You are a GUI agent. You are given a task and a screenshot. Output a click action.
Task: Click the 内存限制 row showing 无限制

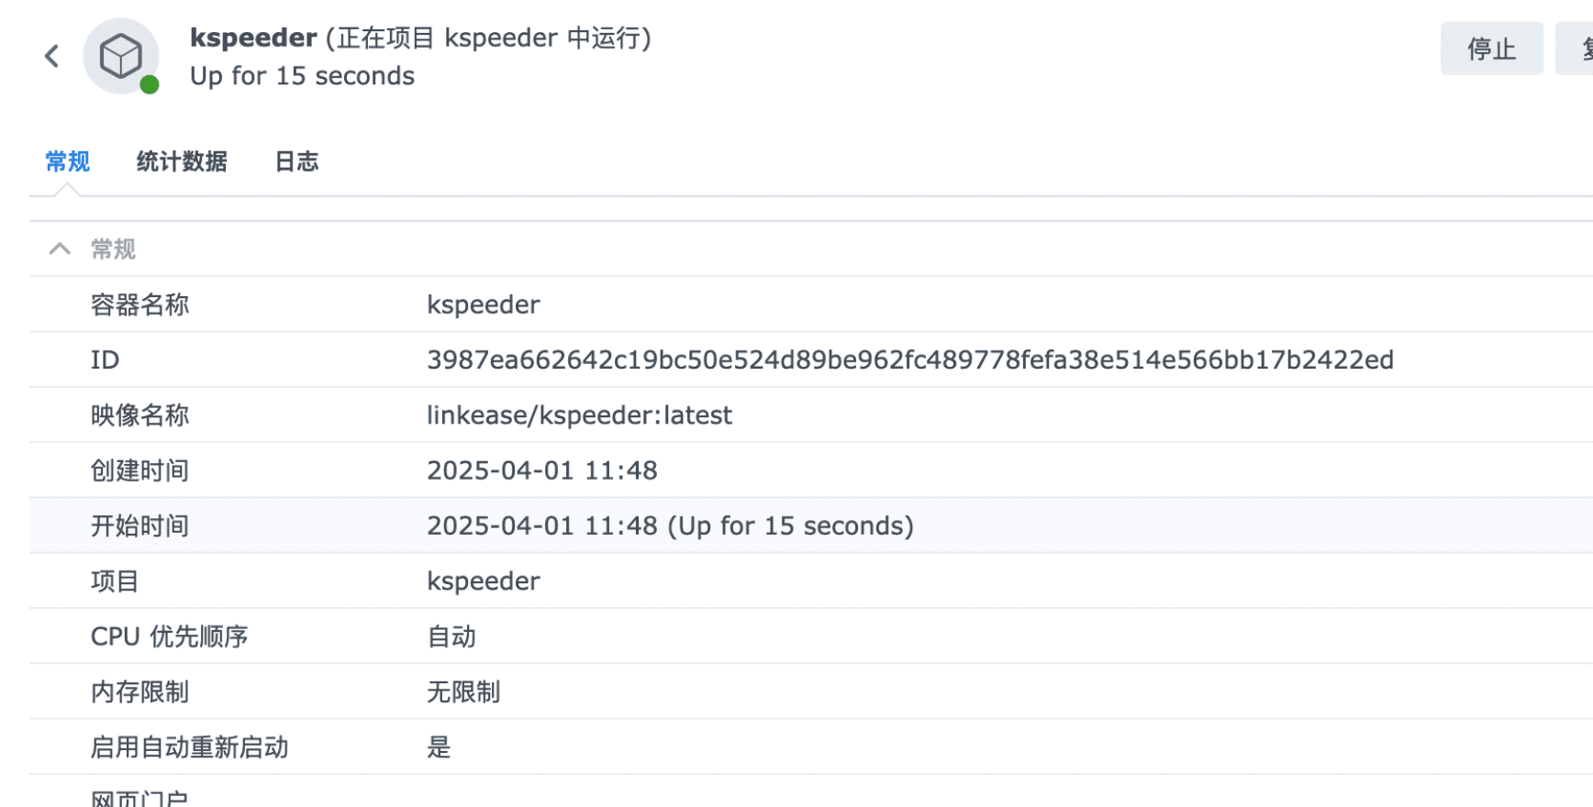pyautogui.click(x=463, y=691)
